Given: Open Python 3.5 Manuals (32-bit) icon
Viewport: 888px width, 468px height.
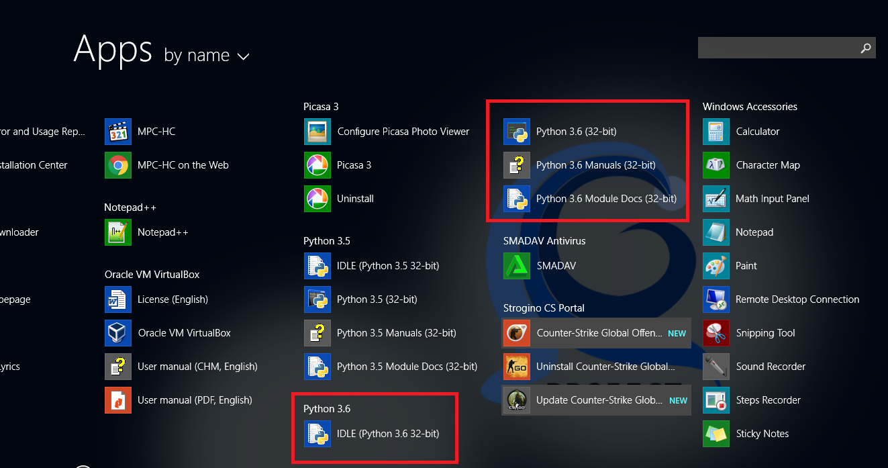Looking at the screenshot, I should click(317, 333).
